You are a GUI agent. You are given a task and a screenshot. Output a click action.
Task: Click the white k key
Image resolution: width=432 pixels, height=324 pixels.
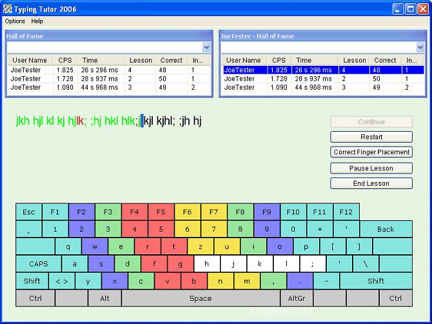[x=260, y=264]
